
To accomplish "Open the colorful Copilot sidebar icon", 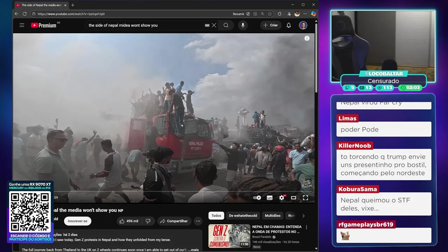I will point(314,14).
